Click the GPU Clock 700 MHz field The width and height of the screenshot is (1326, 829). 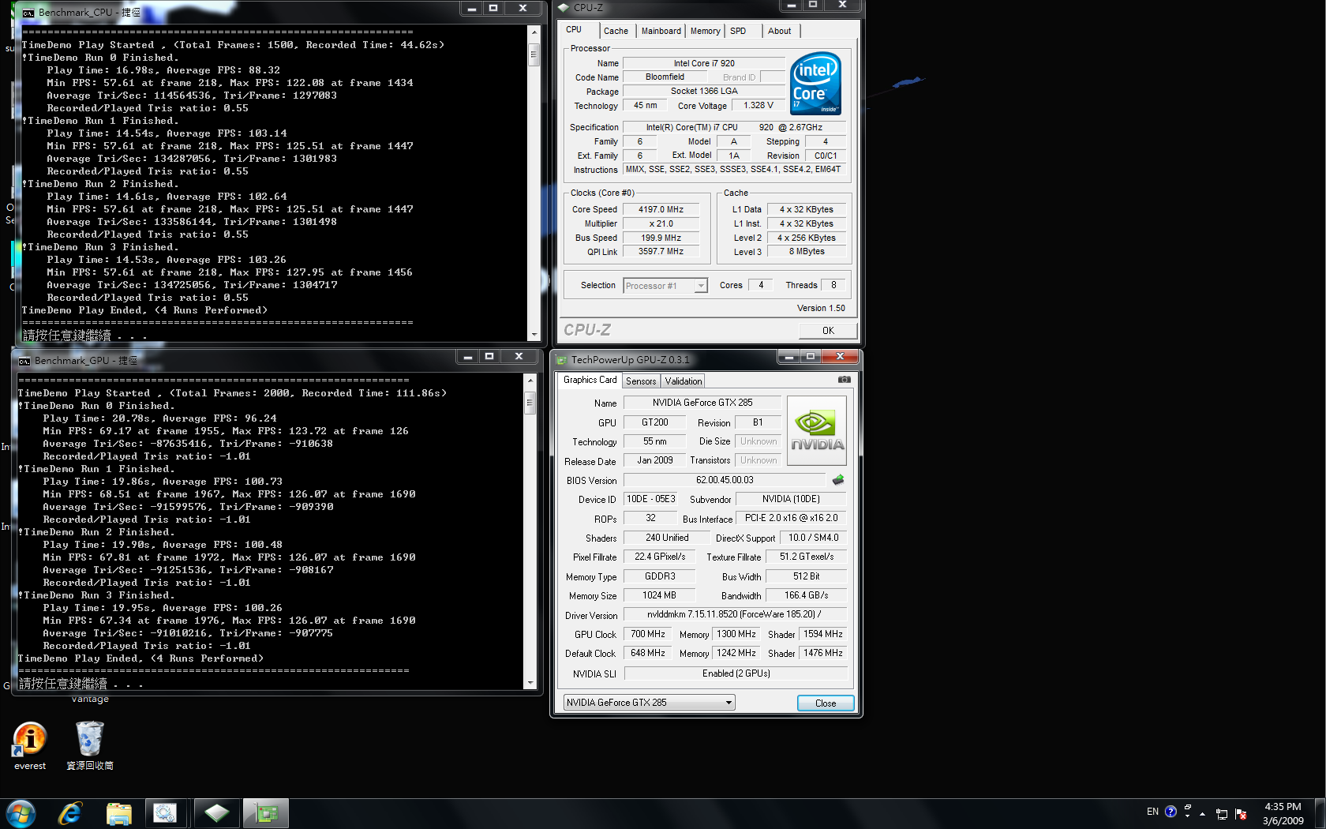[648, 634]
